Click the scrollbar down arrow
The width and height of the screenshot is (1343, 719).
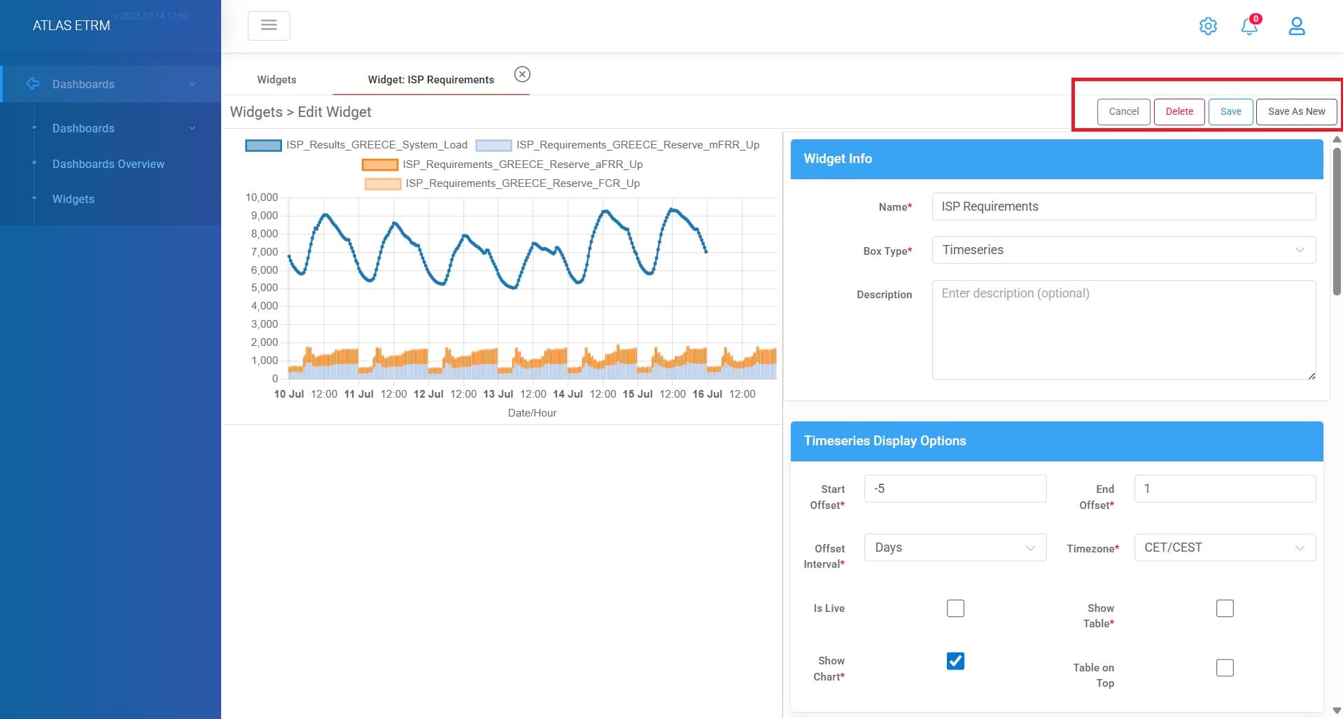click(x=1337, y=711)
